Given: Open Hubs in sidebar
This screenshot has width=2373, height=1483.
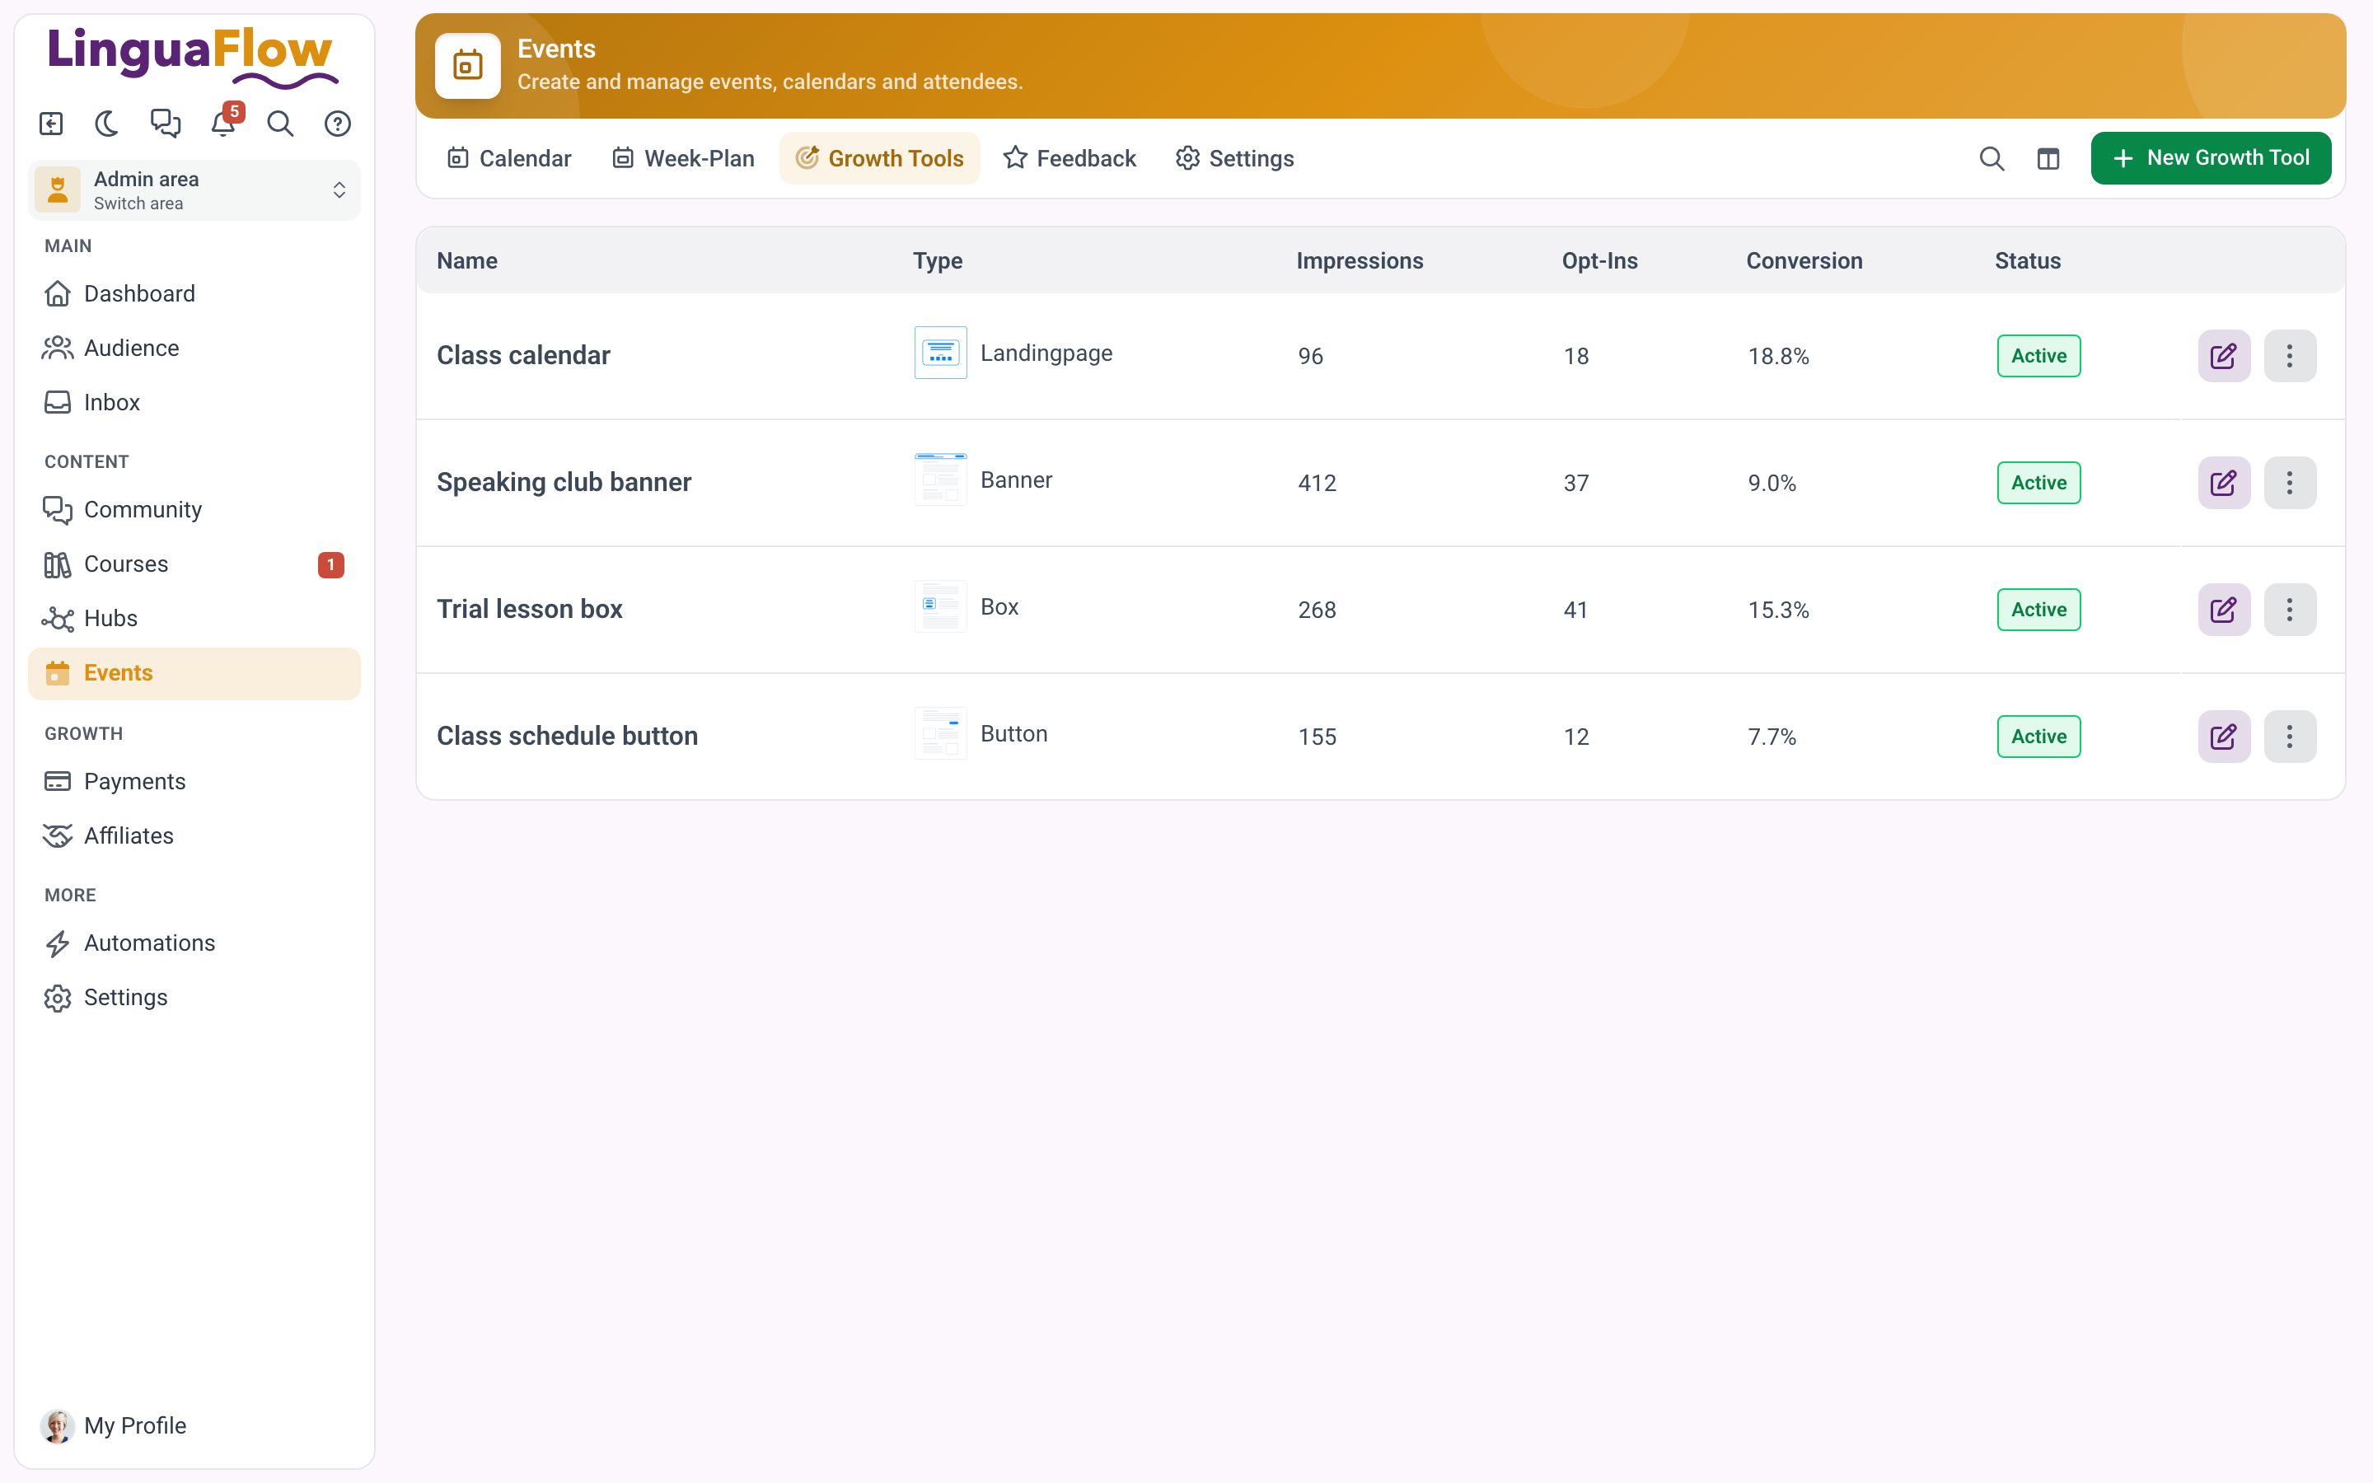Looking at the screenshot, I should tap(194, 618).
